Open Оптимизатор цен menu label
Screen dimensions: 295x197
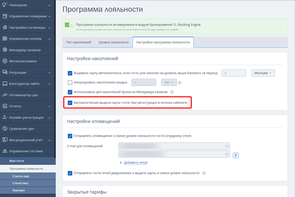pyautogui.click(x=23, y=95)
